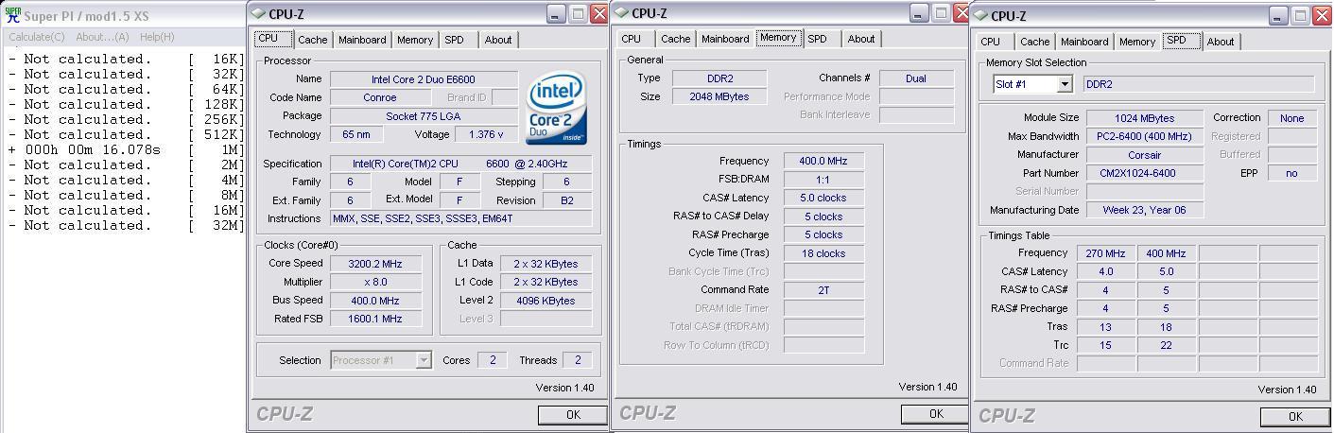Select Cache tab in the Memory CPU-Z window

[675, 39]
